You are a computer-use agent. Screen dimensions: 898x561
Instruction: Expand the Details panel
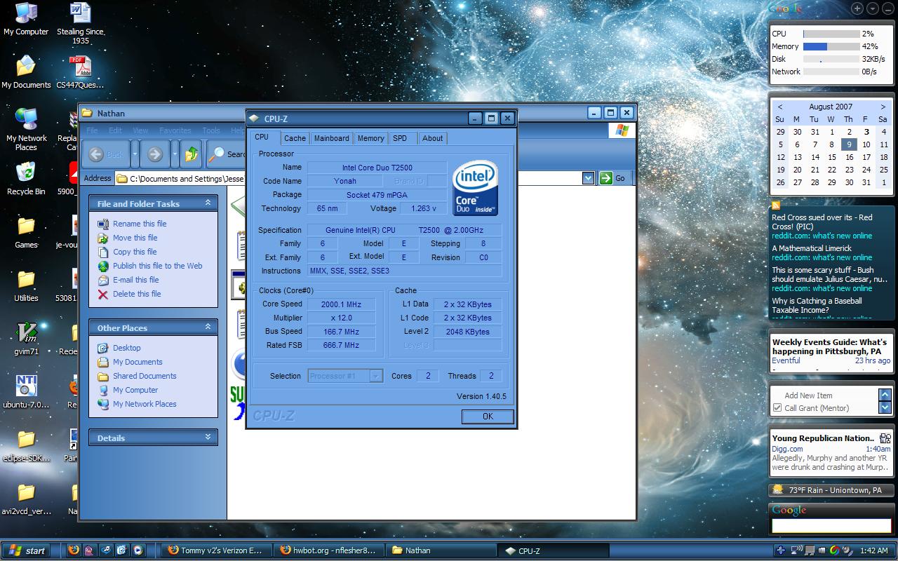coord(208,437)
